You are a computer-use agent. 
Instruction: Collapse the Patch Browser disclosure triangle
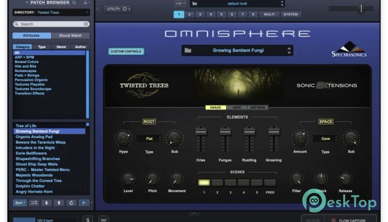pyautogui.click(x=27, y=2)
